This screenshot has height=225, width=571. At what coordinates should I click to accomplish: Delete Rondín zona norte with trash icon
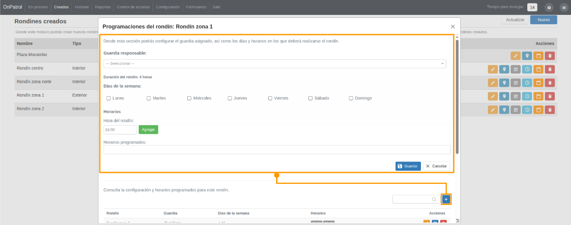[x=550, y=83]
